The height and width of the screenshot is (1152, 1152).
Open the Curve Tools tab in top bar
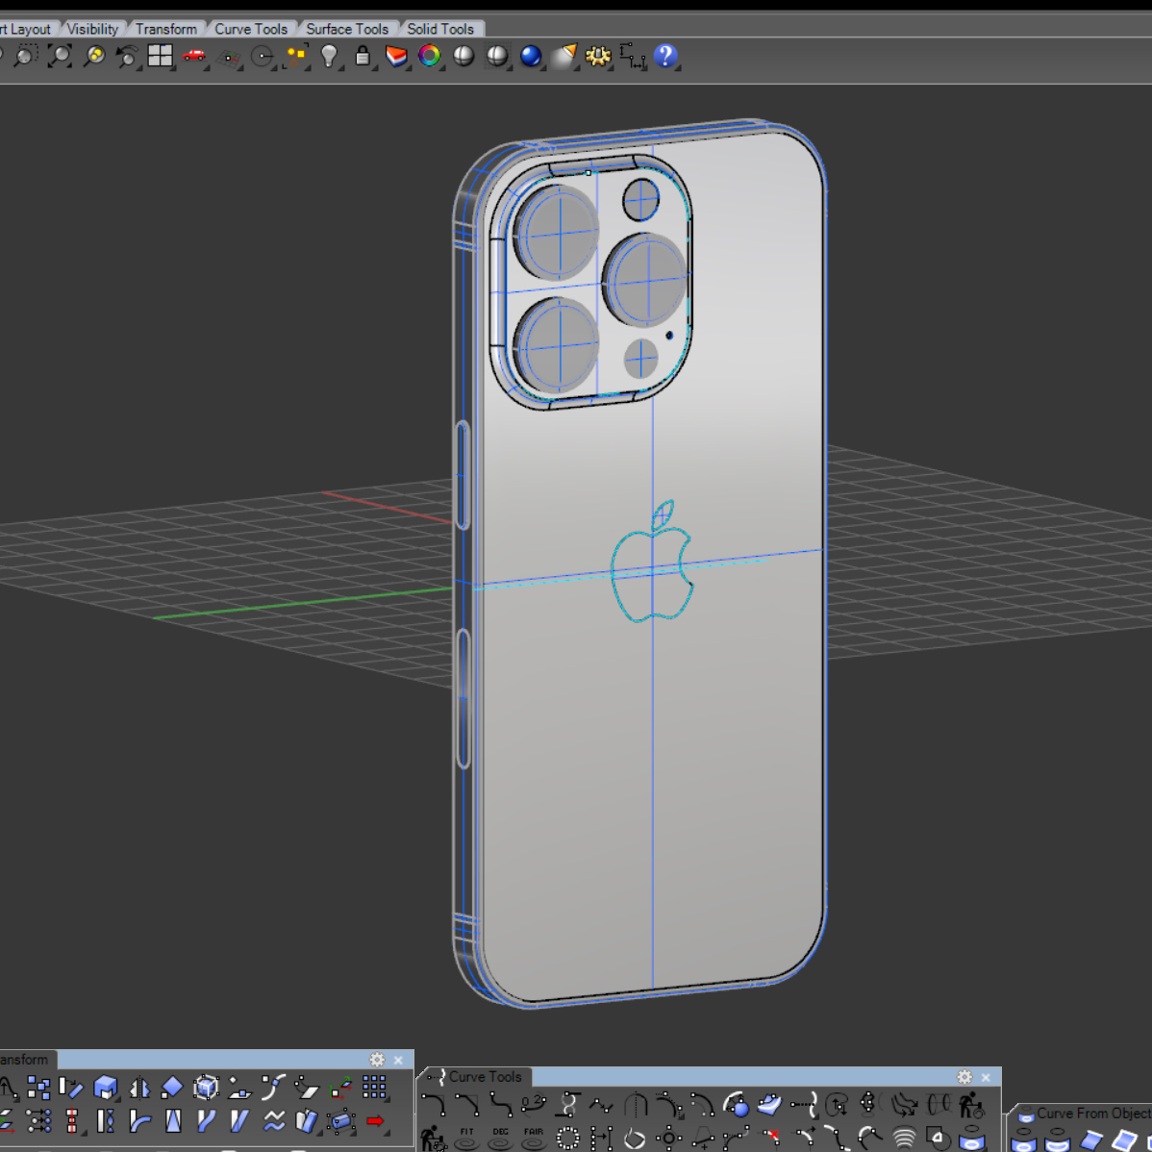coord(251,29)
